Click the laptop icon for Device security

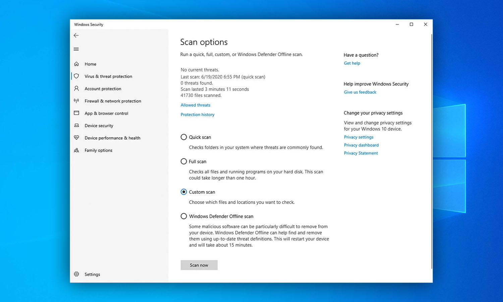[76, 125]
